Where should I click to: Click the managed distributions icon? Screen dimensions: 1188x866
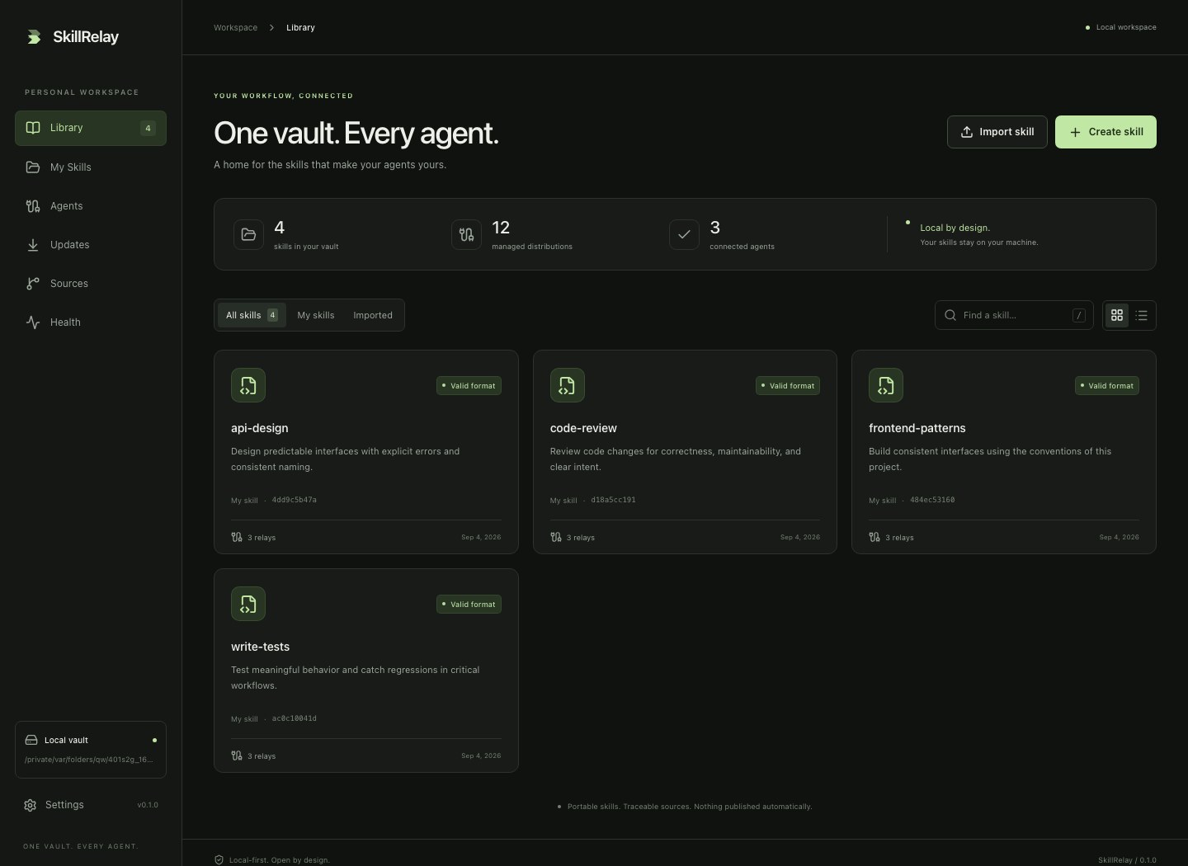[x=466, y=234]
